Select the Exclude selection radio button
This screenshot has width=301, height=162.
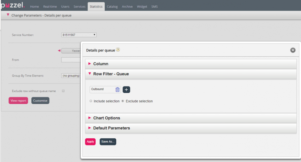tap(123, 101)
